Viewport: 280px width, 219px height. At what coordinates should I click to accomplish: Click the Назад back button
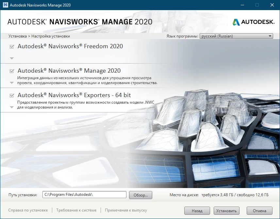pyautogui.click(x=197, y=211)
